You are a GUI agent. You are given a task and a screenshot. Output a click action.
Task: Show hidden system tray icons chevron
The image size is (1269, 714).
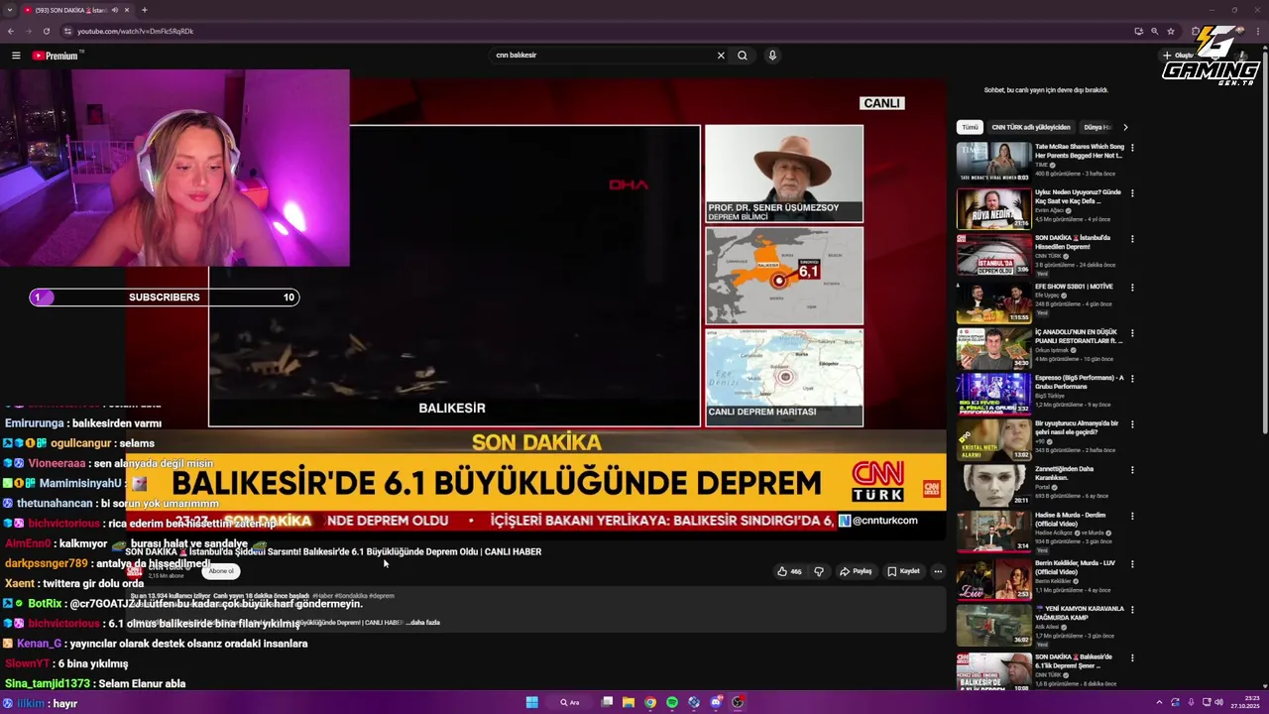[x=1159, y=702]
